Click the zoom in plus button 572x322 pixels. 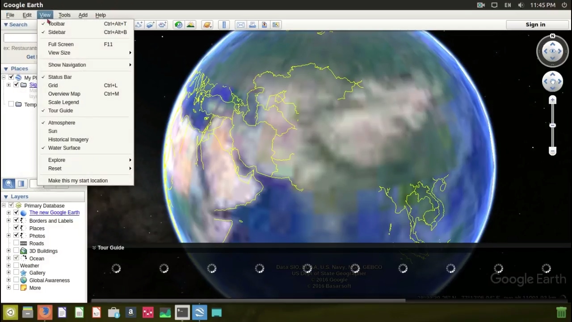click(x=553, y=100)
